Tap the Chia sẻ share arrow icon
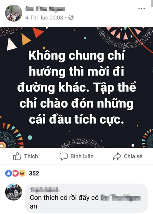 117,156
